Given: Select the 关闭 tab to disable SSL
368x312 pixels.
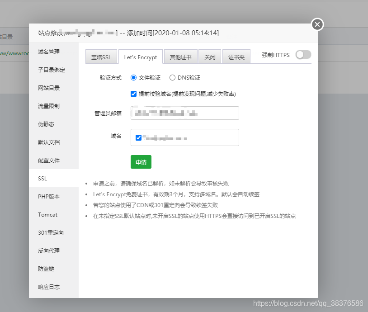Looking at the screenshot, I should [210, 56].
